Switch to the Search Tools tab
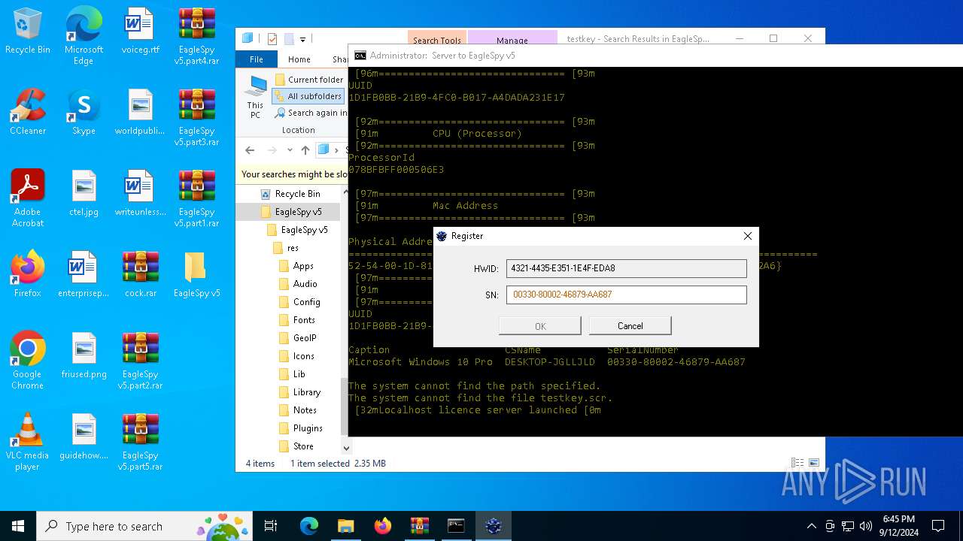The image size is (963, 541). click(437, 40)
